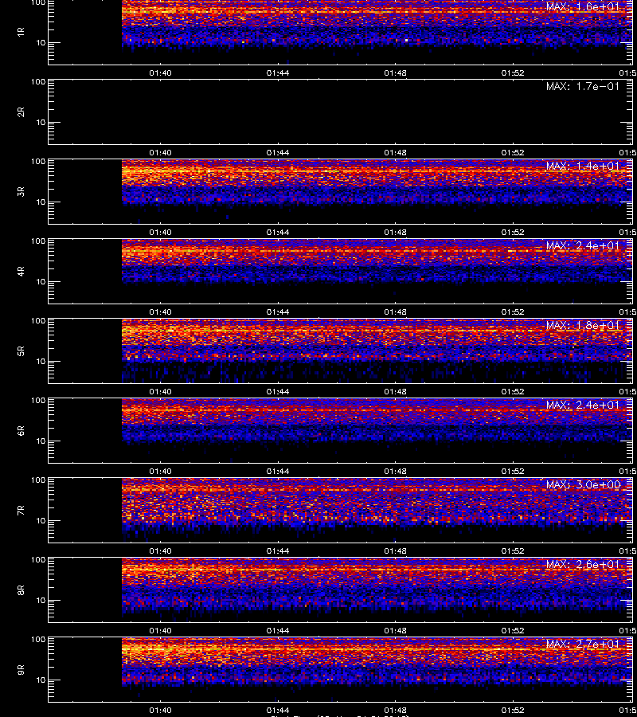Image resolution: width=637 pixels, height=717 pixels.
Task: Click the 01:44 time label below panel 1R
Action: (278, 73)
